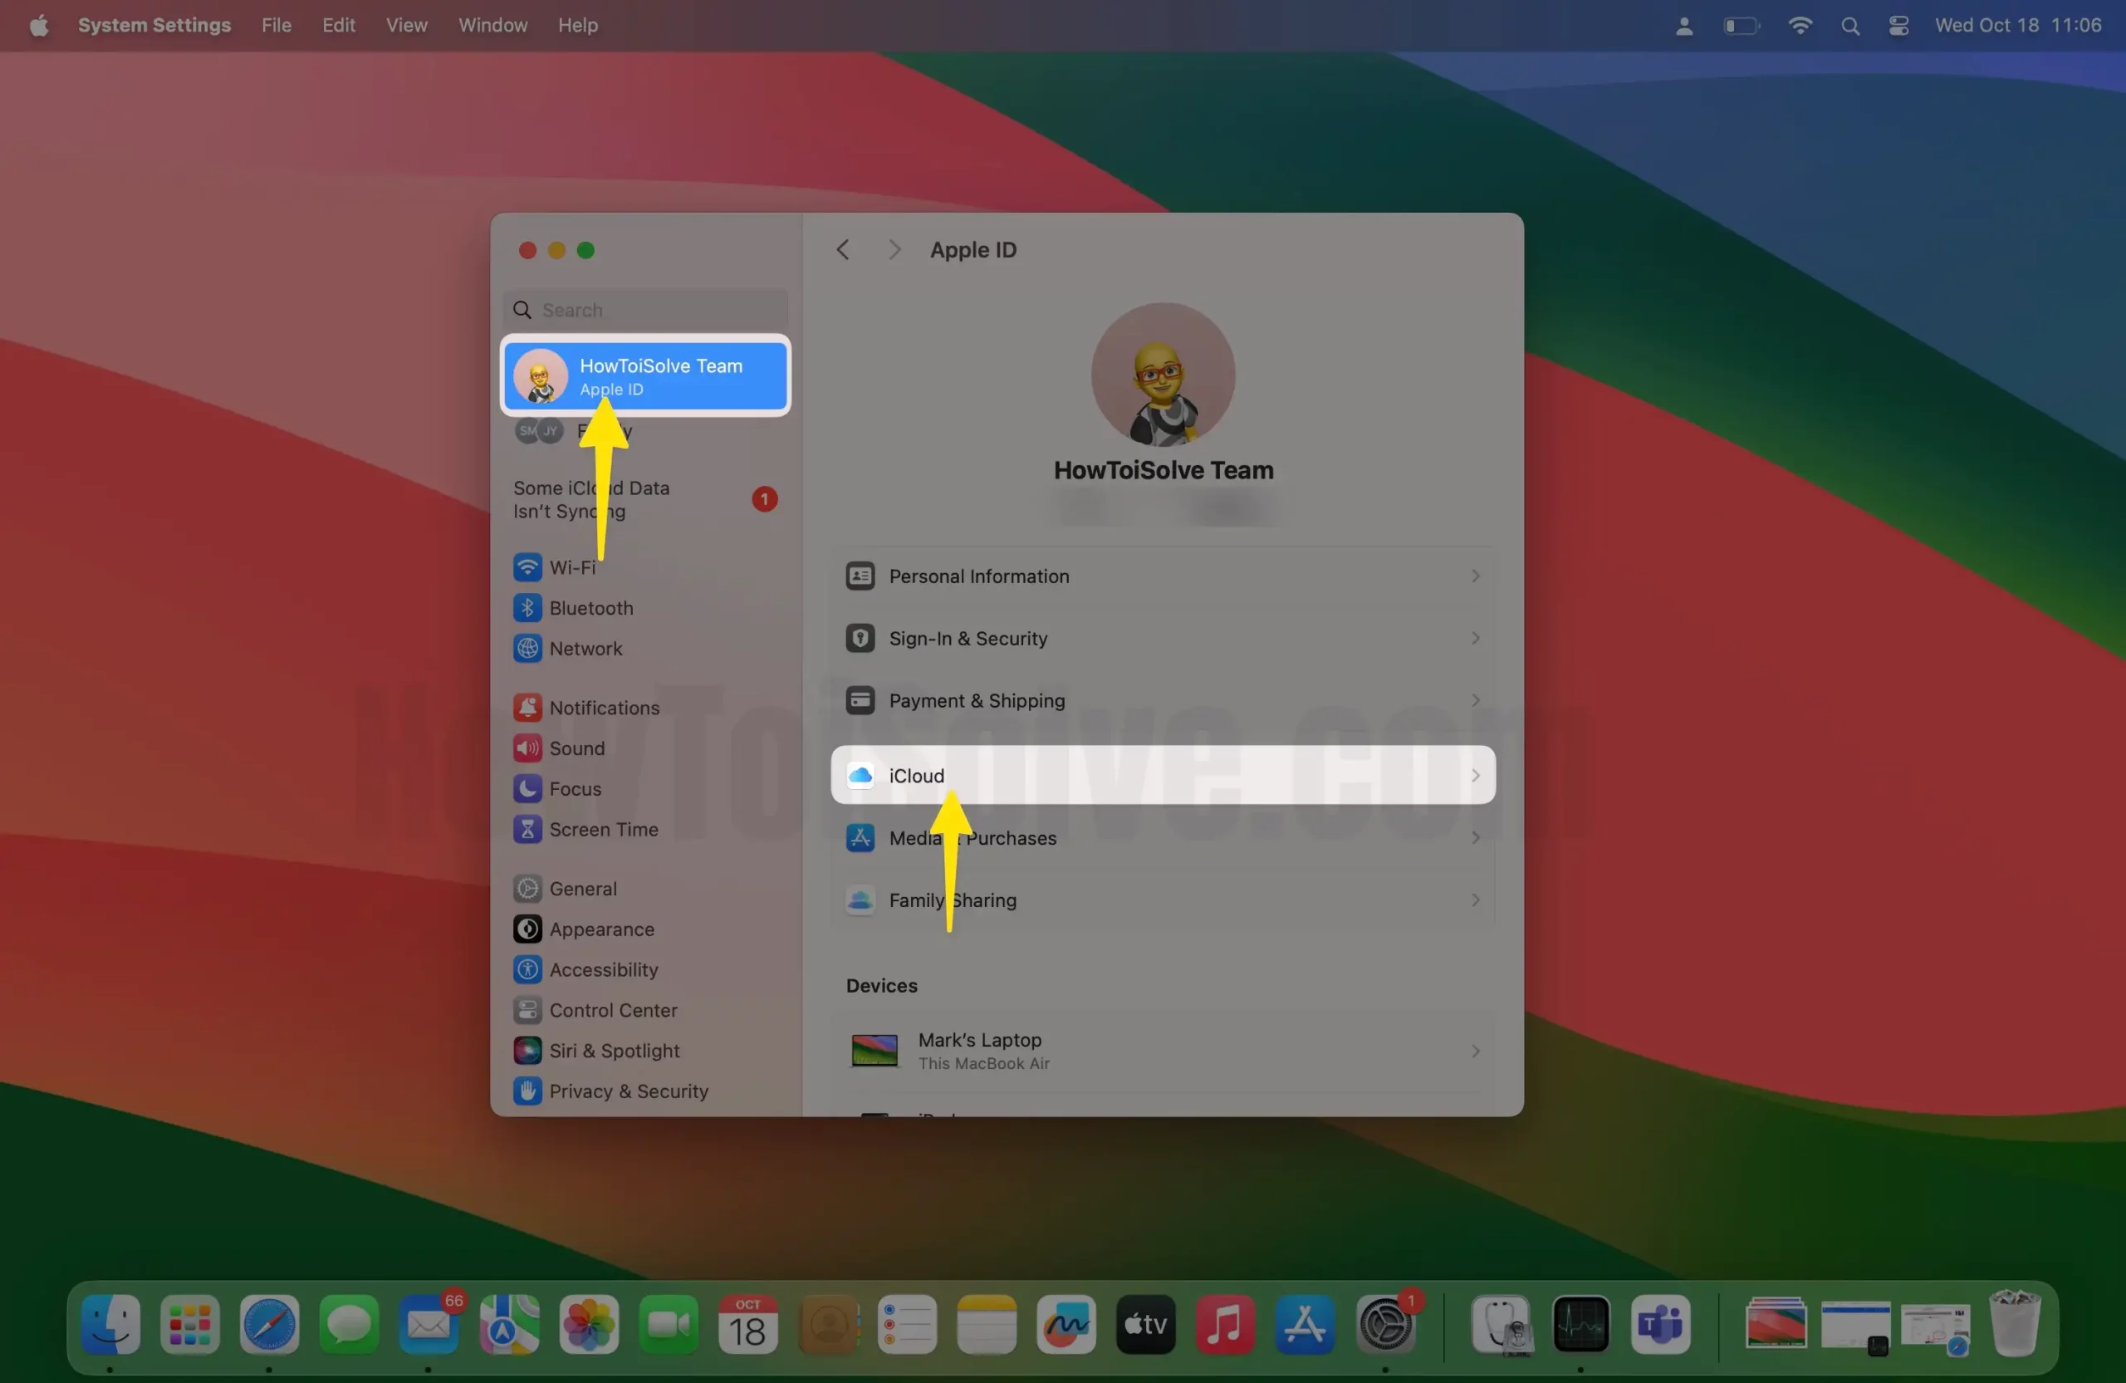Expand the iCloud row chevron

click(x=1476, y=776)
